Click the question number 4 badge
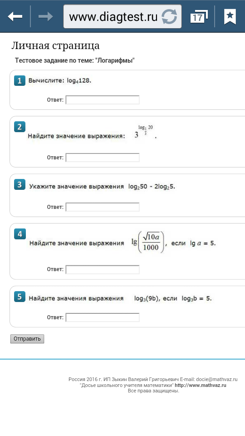245x436 pixels. coord(20,234)
